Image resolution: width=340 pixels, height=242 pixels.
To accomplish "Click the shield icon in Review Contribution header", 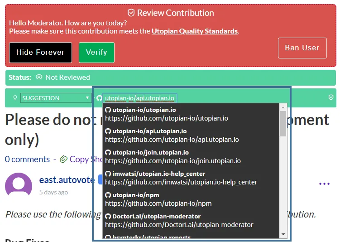I will tap(131, 13).
